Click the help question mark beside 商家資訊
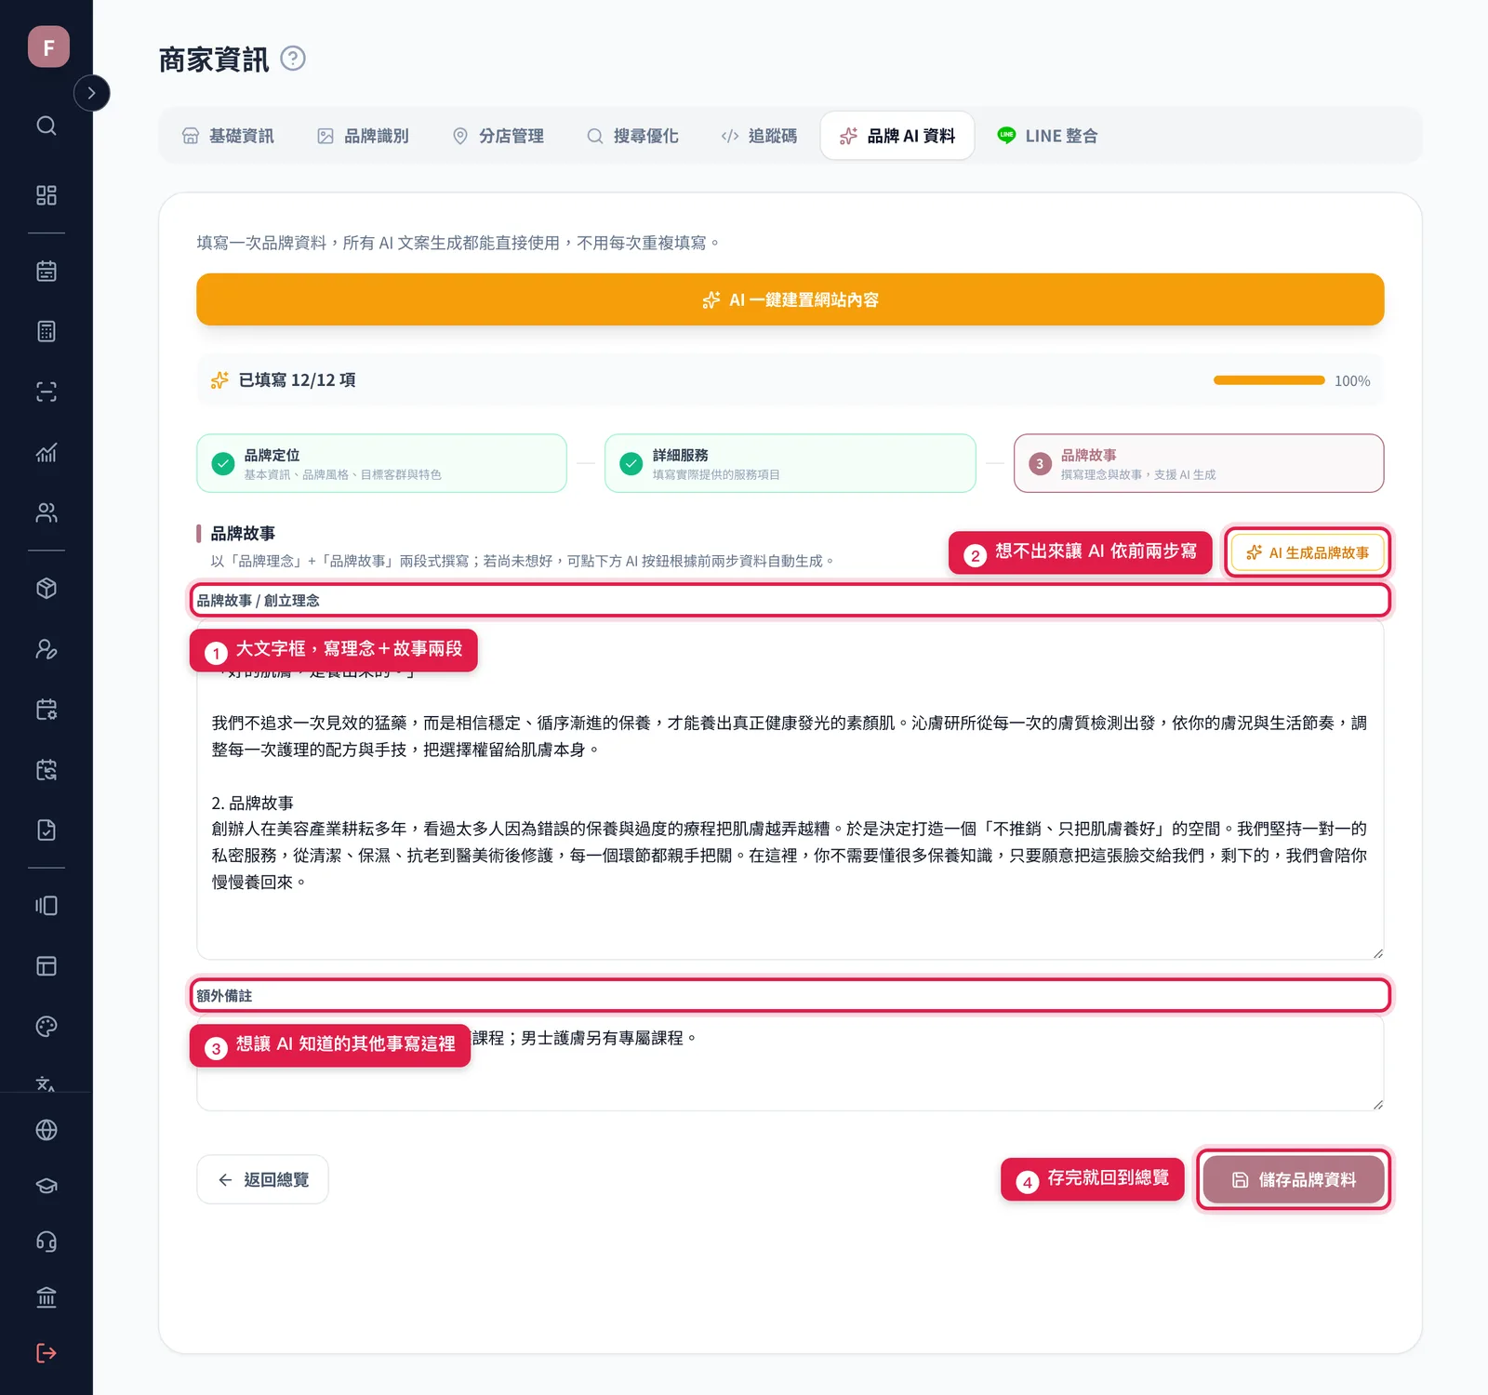Image resolution: width=1488 pixels, height=1395 pixels. (x=293, y=59)
